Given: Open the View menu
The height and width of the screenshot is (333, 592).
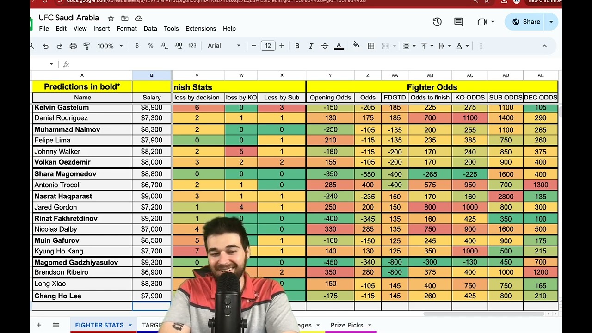Looking at the screenshot, I should tap(80, 29).
